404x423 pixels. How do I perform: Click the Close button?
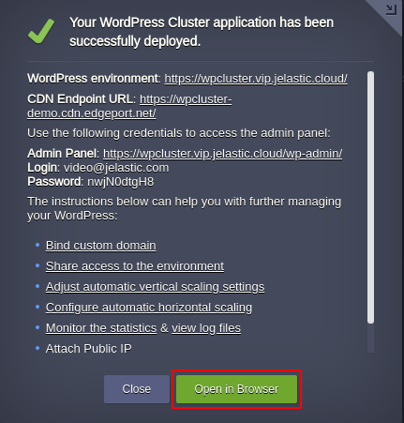click(x=137, y=389)
